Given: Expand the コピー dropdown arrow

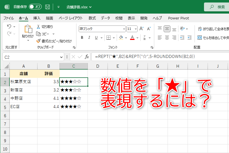Looking at the screenshot, I should [x=53, y=34].
